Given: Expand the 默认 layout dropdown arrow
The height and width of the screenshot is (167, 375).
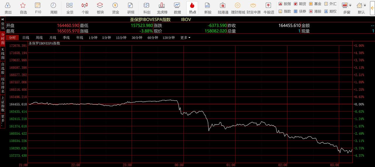Looking at the screenshot, I should 365,5.
